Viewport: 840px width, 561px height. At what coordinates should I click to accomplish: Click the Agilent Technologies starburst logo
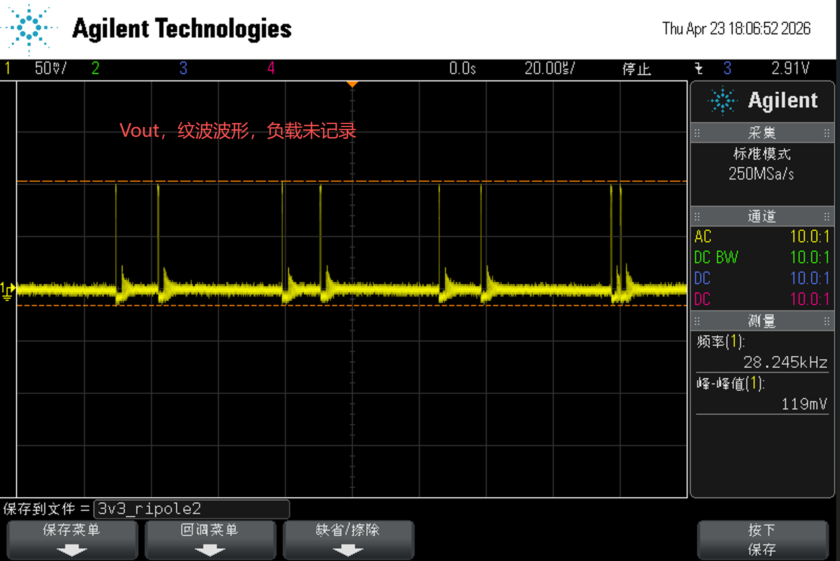[x=29, y=29]
